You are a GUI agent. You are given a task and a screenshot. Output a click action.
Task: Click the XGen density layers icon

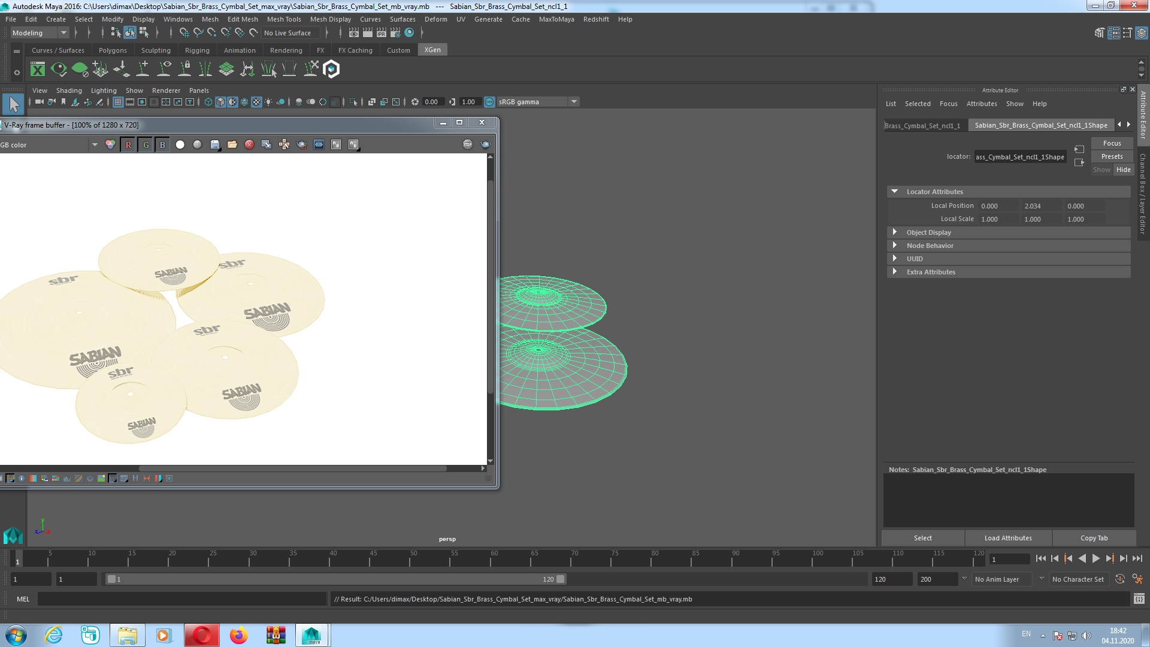click(226, 69)
